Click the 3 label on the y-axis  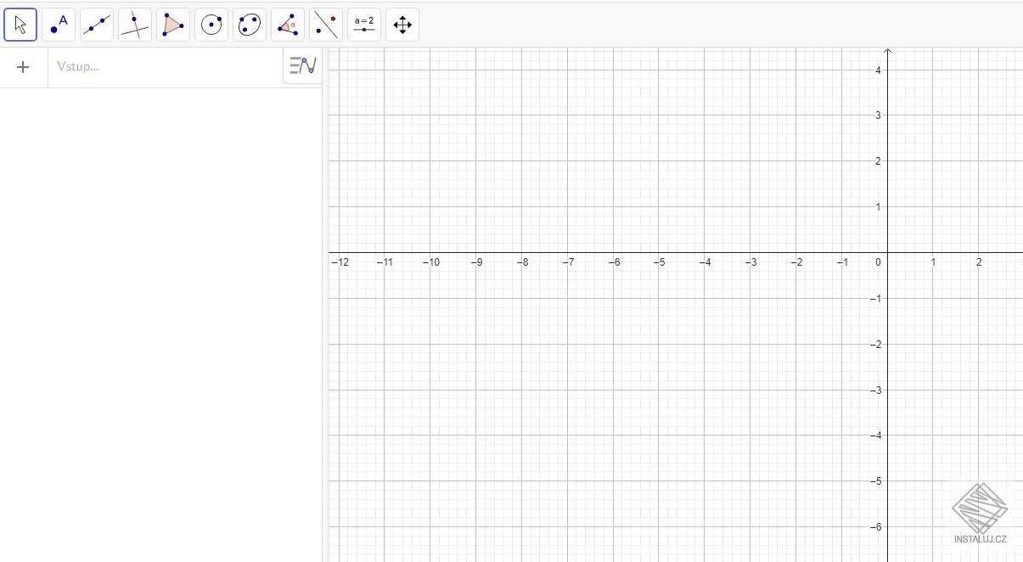click(x=878, y=115)
